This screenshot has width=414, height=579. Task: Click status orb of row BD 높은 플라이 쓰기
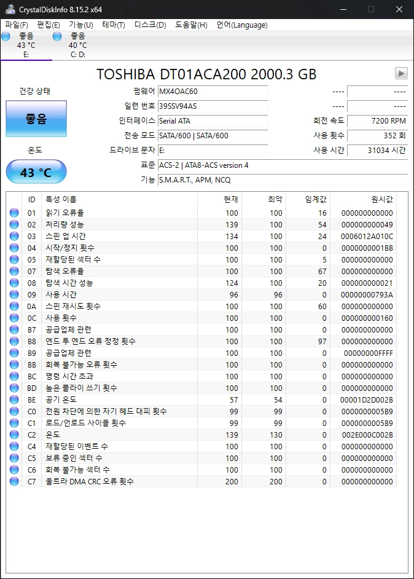[x=14, y=388]
